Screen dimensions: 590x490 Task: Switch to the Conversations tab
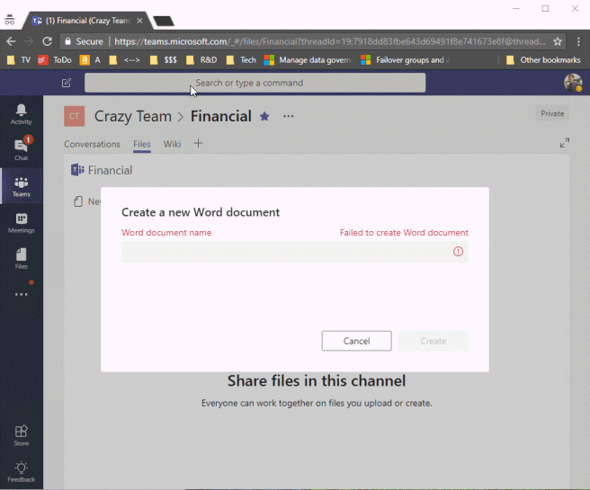pyautogui.click(x=92, y=144)
